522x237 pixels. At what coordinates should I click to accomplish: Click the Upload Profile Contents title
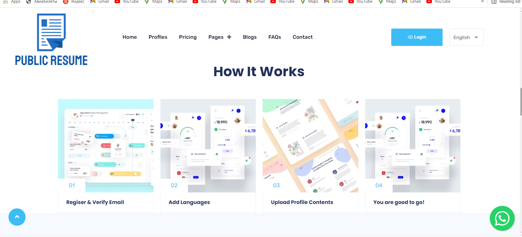[x=302, y=202]
